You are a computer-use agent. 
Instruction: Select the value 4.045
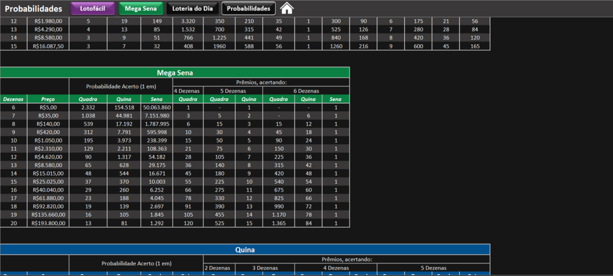click(157, 198)
